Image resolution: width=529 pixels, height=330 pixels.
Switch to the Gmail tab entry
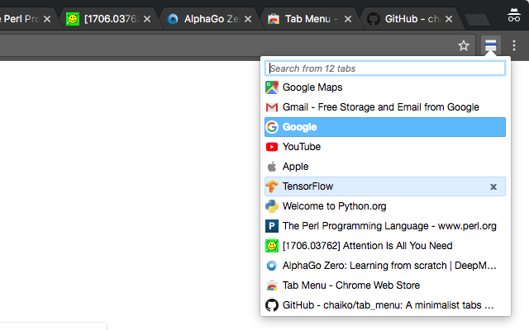coord(380,107)
